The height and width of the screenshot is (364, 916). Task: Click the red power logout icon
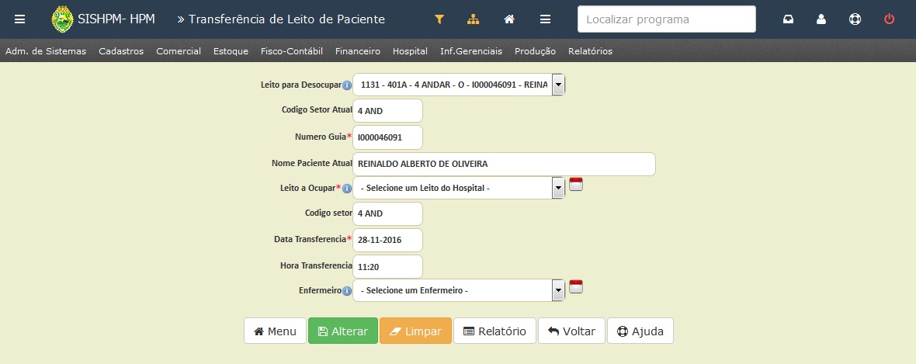click(889, 19)
